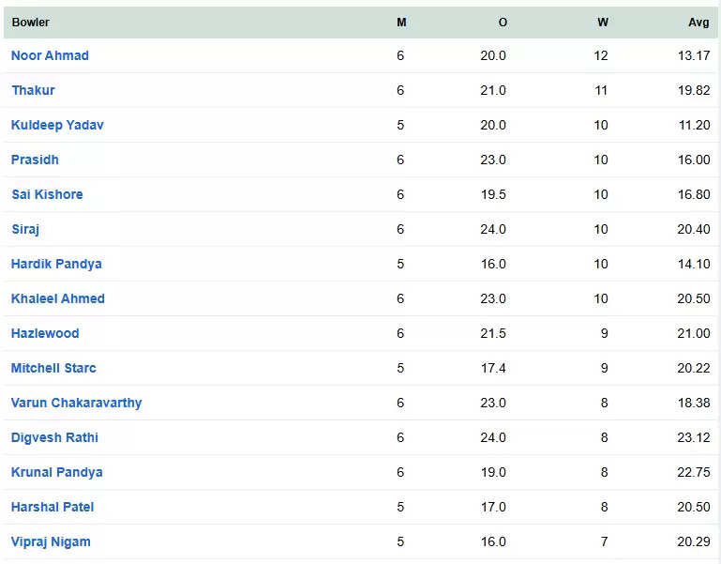
Task: Select the Khaleel Ahmed link
Action: 58,298
